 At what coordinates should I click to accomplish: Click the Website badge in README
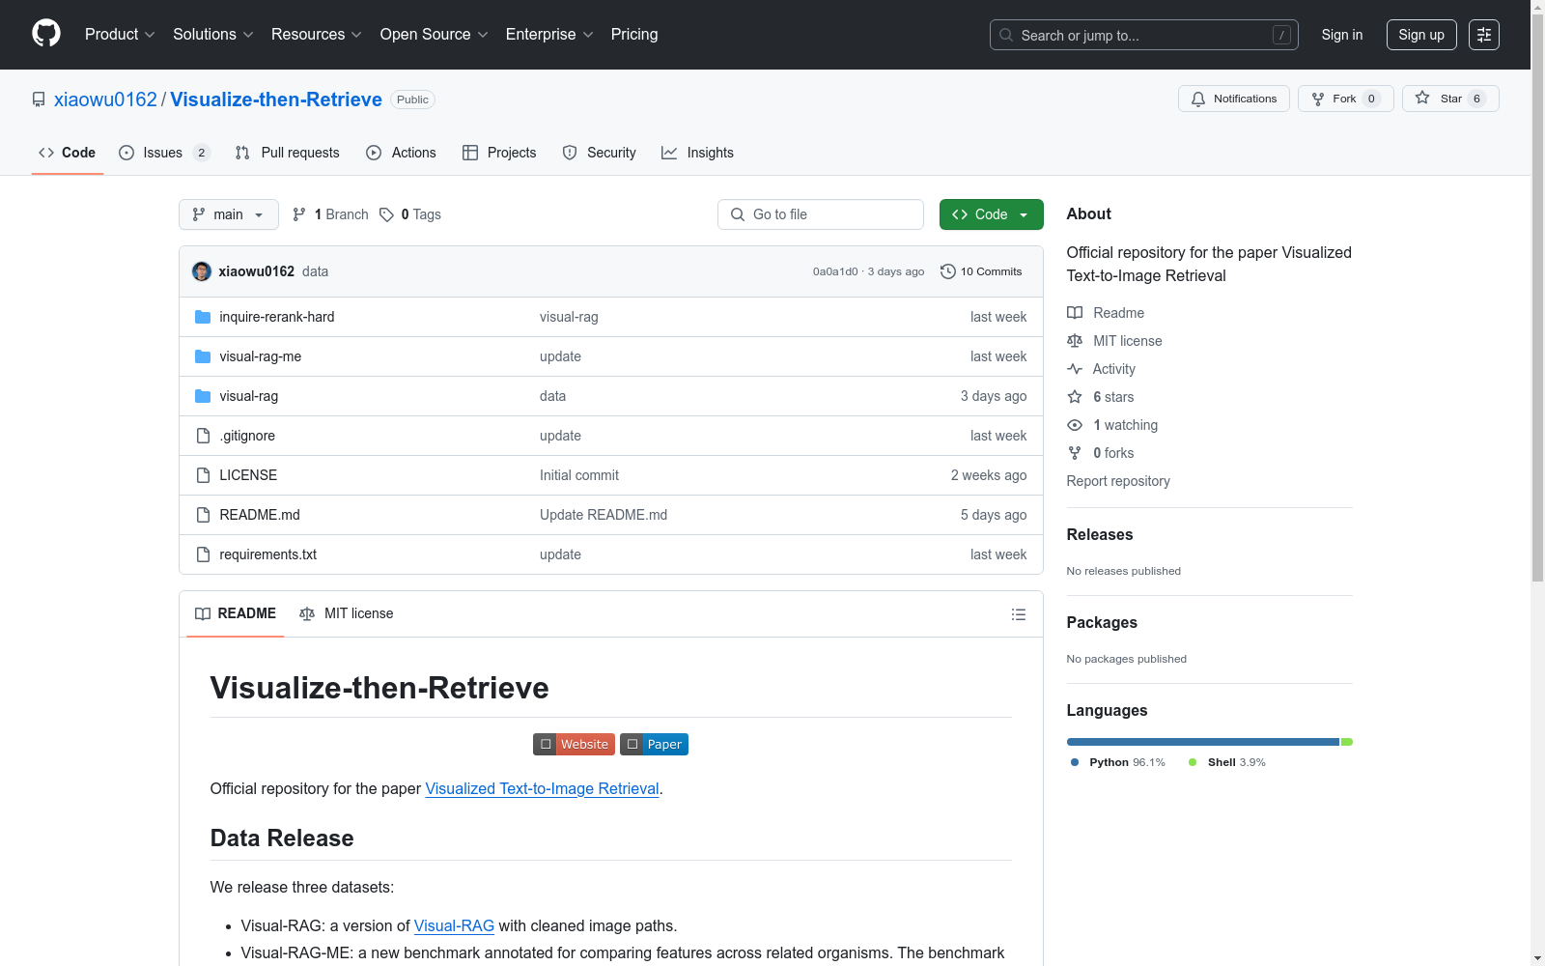[x=574, y=744]
